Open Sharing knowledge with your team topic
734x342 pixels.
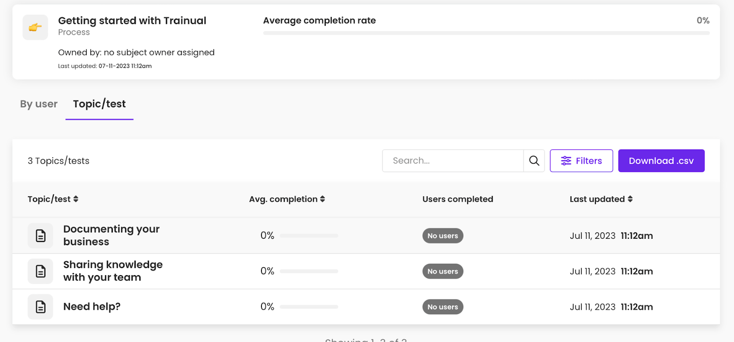113,271
